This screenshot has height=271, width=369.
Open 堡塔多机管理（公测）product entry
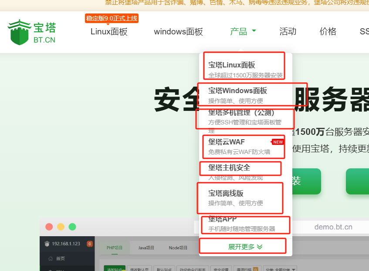(x=241, y=113)
